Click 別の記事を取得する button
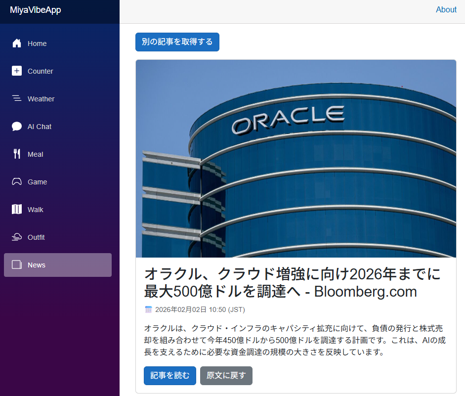Screen dimensions: 465x396 point(177,42)
